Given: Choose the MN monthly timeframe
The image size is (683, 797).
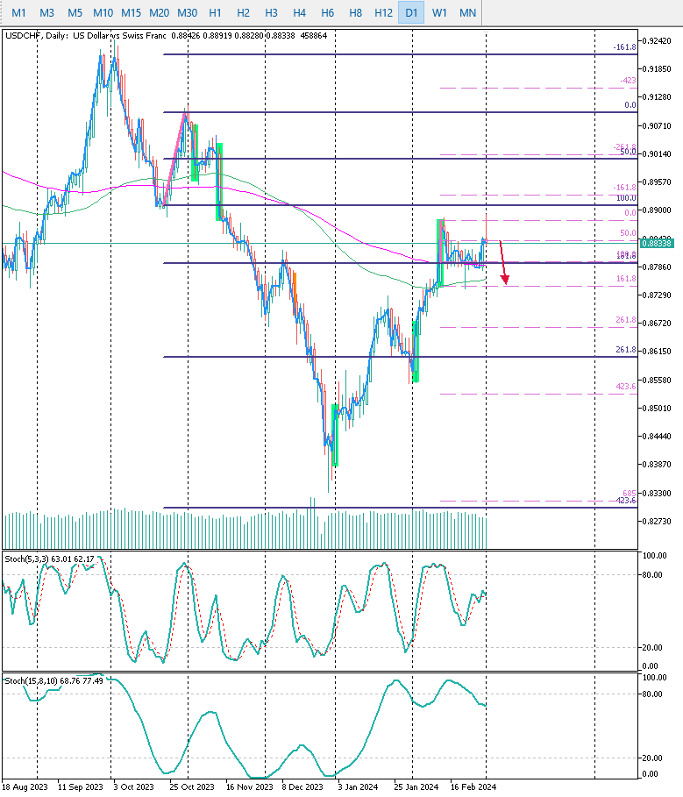Looking at the screenshot, I should click(467, 12).
